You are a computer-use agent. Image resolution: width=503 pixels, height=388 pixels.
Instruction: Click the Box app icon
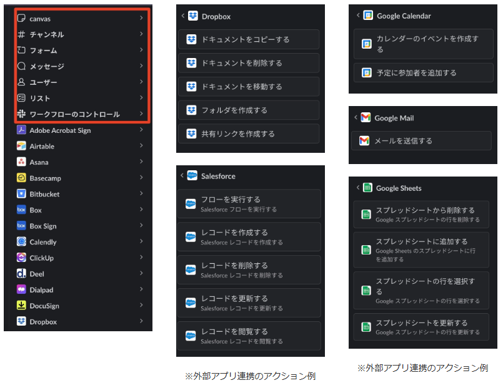click(21, 210)
